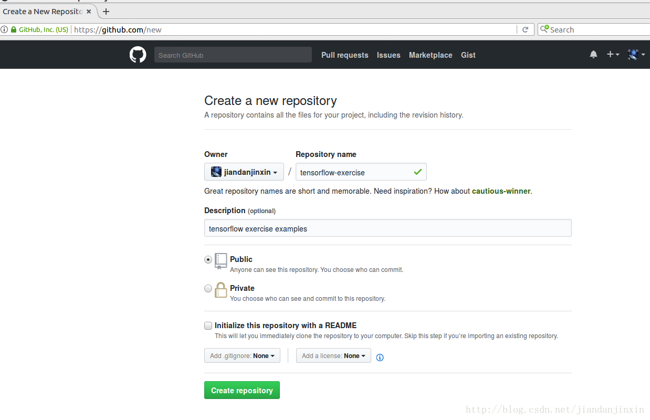The height and width of the screenshot is (420, 650).
Task: Click the Create repository button
Action: coord(242,390)
